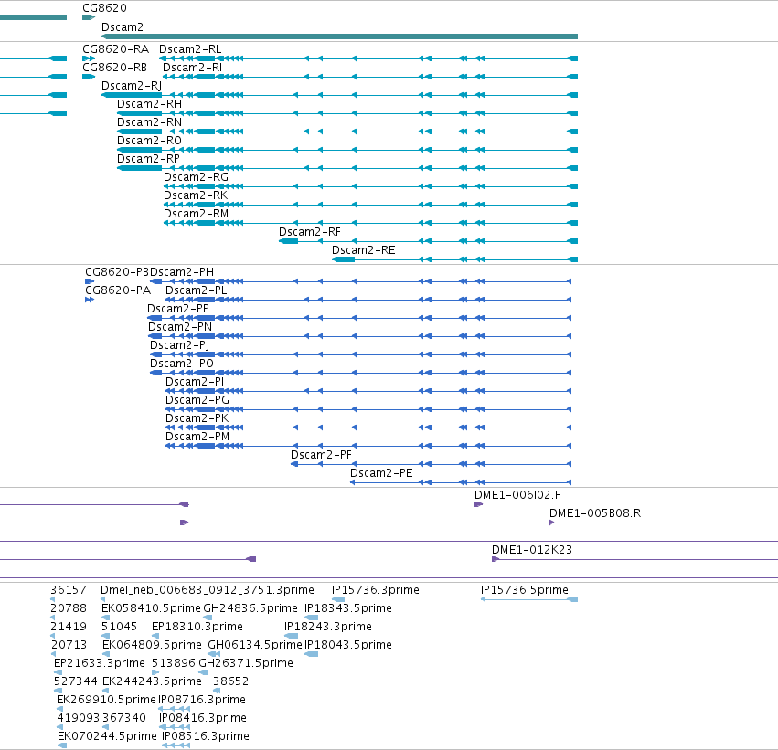
Task: Select the Dscam2-RN transcript label
Action: click(x=149, y=122)
